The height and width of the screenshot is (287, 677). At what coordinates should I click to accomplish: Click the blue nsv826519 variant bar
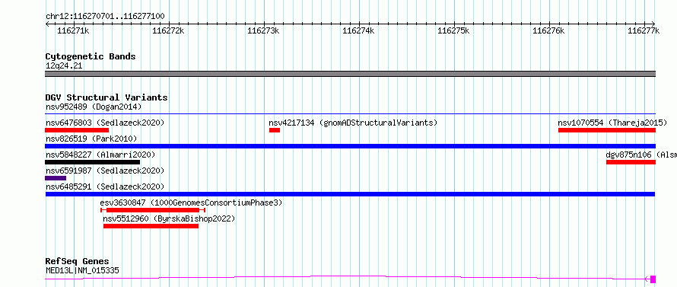click(350, 146)
